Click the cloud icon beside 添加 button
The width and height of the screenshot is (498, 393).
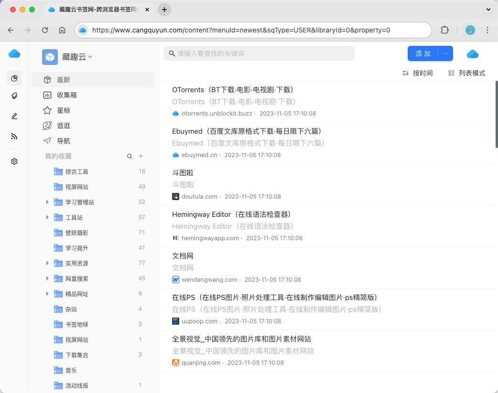[472, 54]
